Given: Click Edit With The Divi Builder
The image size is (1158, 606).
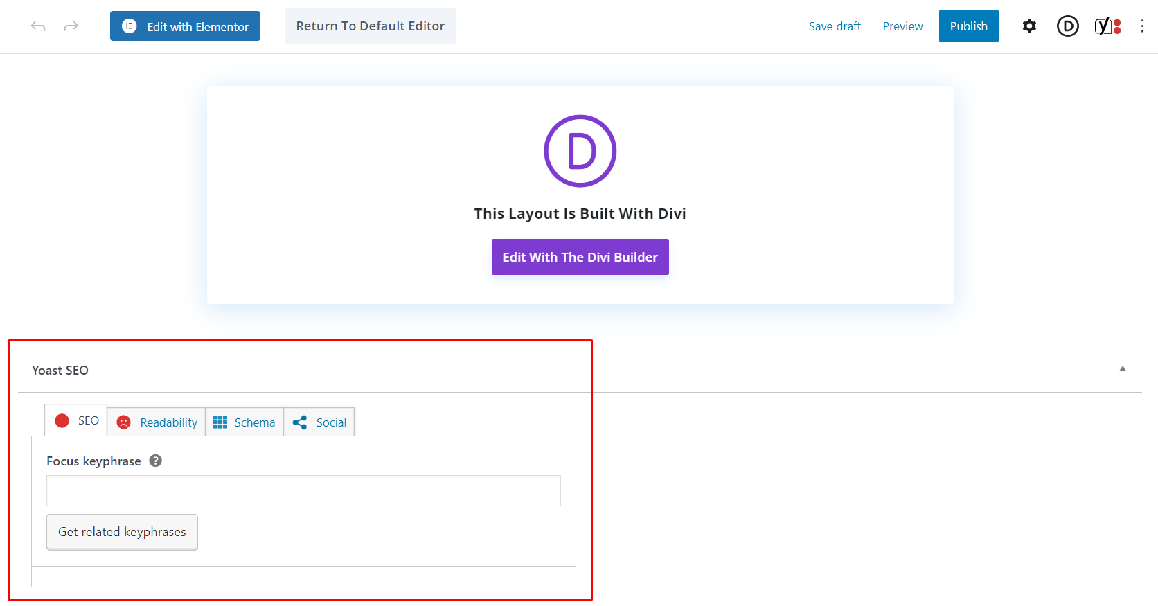Looking at the screenshot, I should 580,257.
